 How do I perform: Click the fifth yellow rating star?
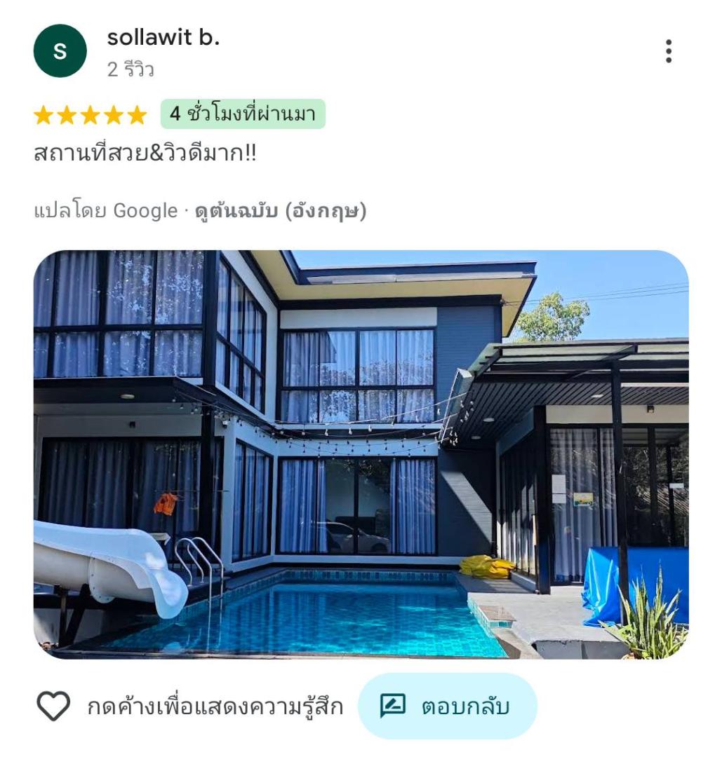coord(136,116)
